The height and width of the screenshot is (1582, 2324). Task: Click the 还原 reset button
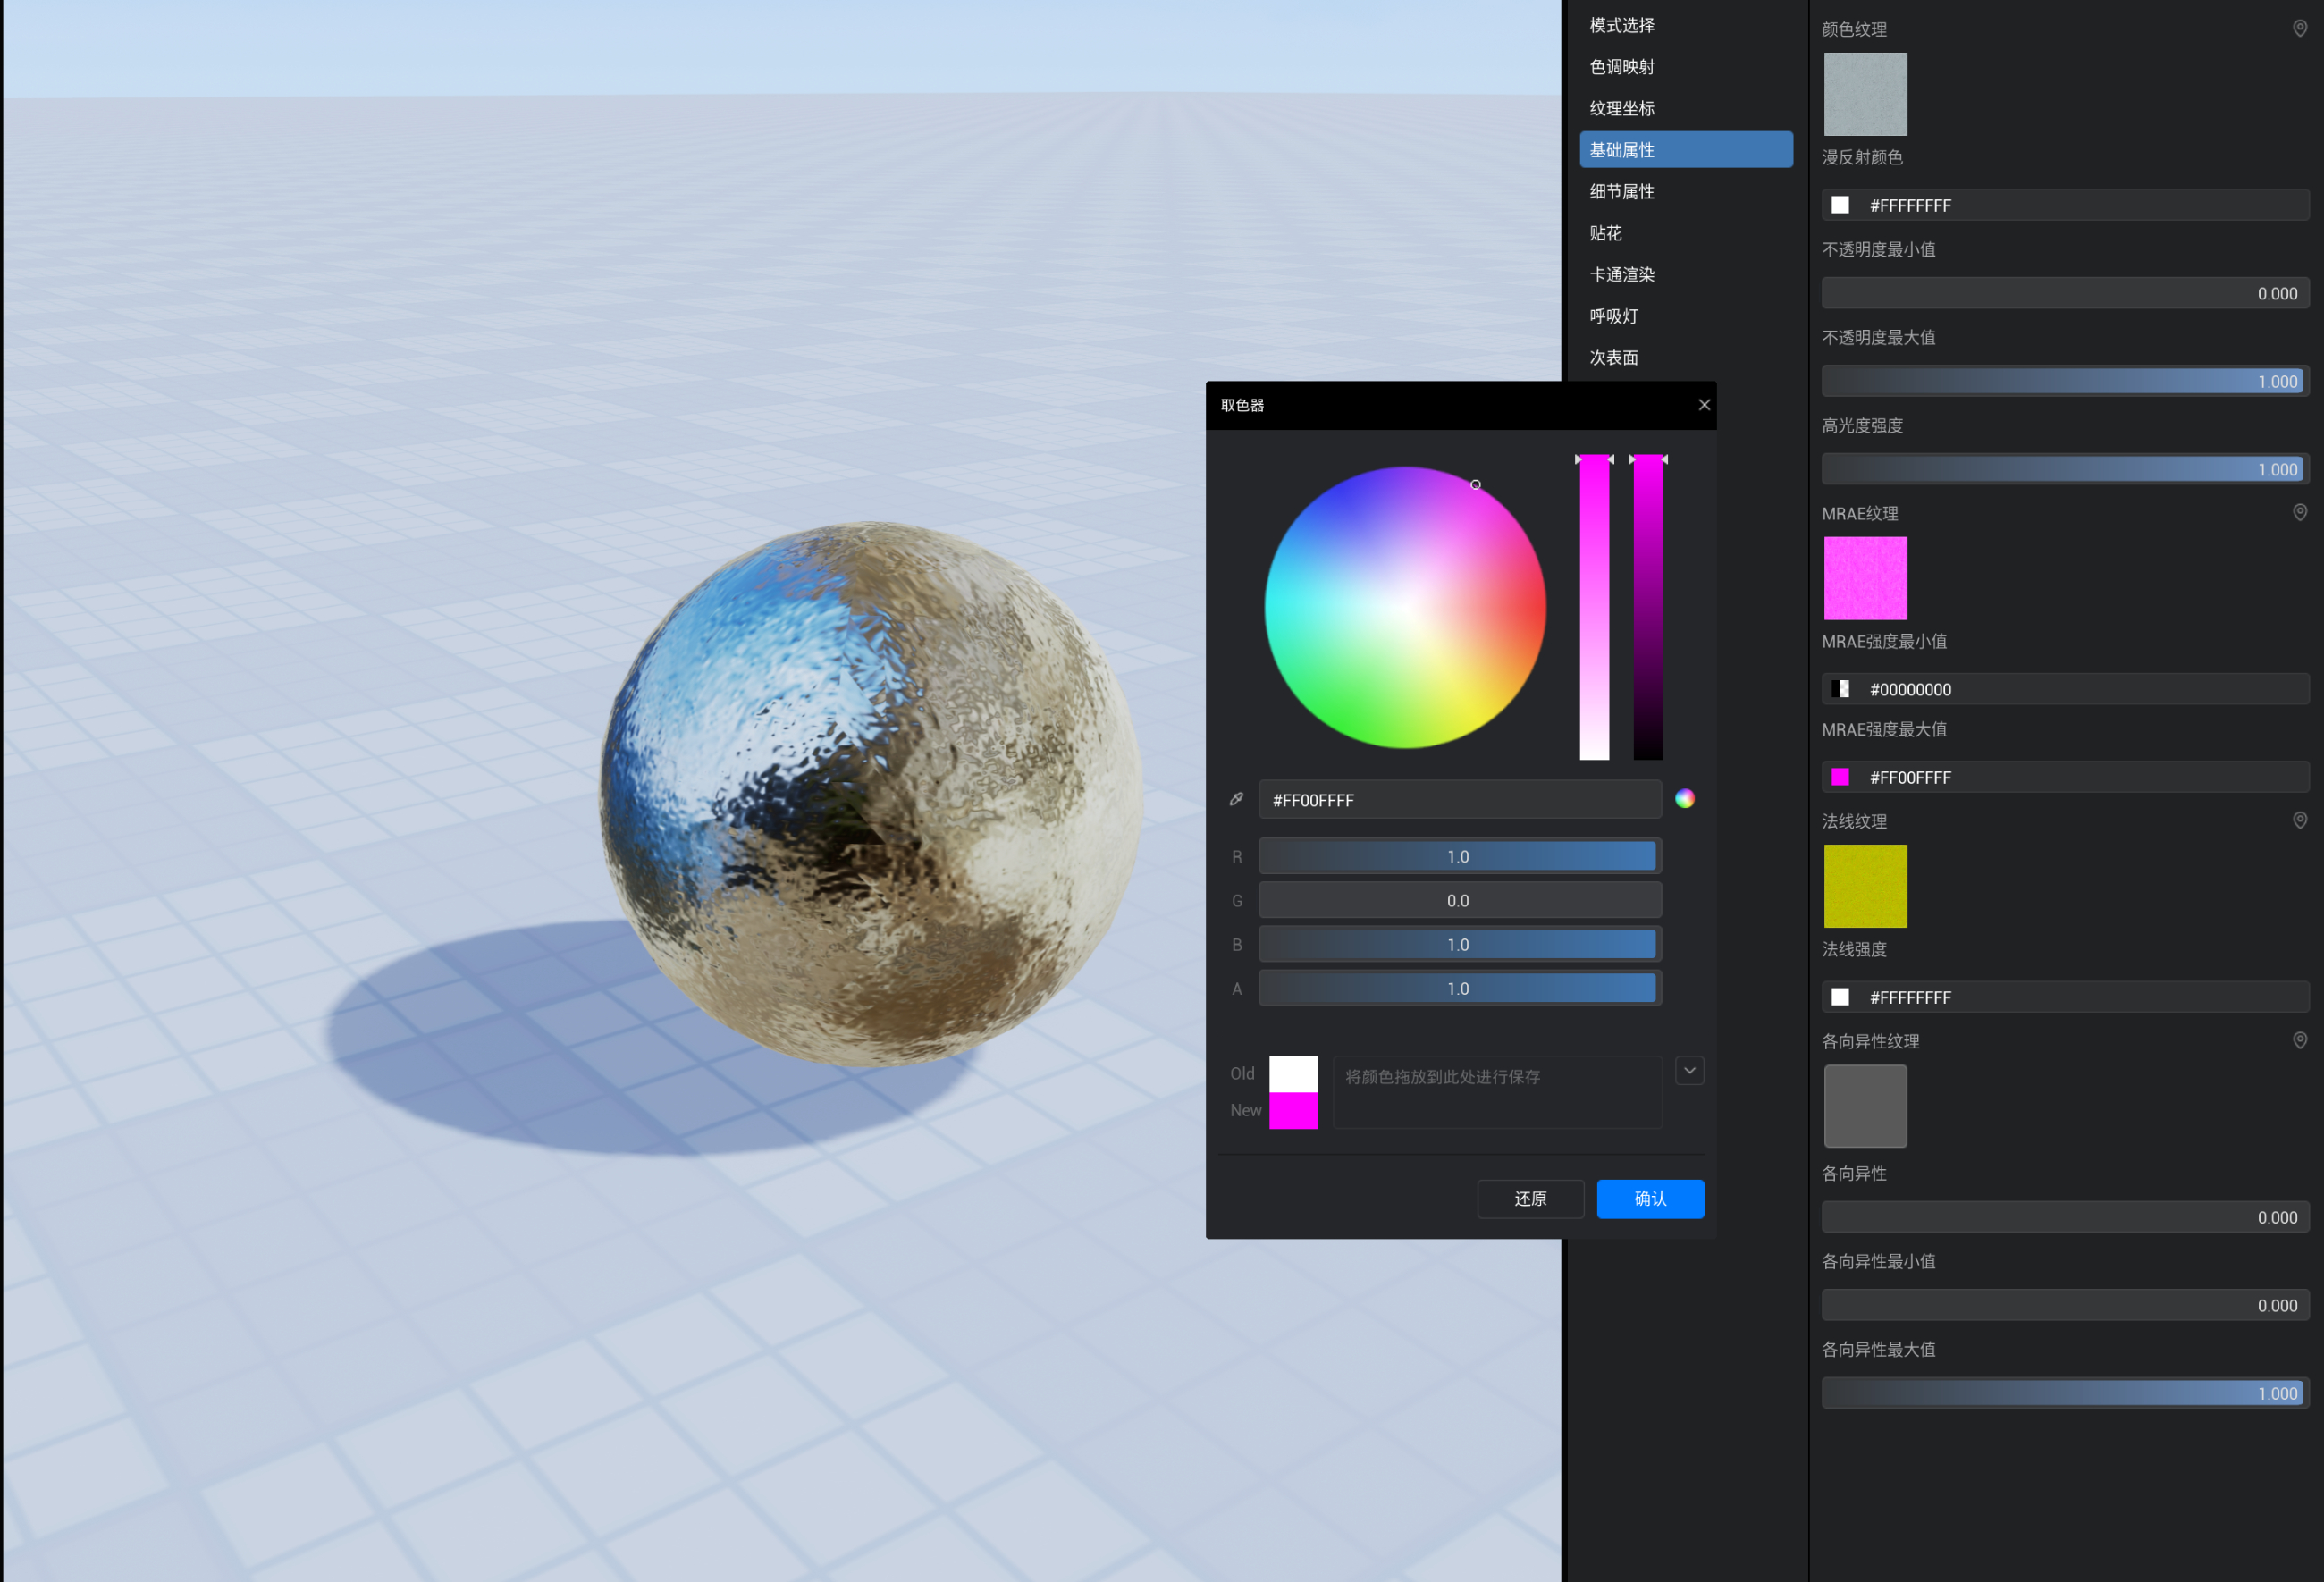tap(1530, 1198)
